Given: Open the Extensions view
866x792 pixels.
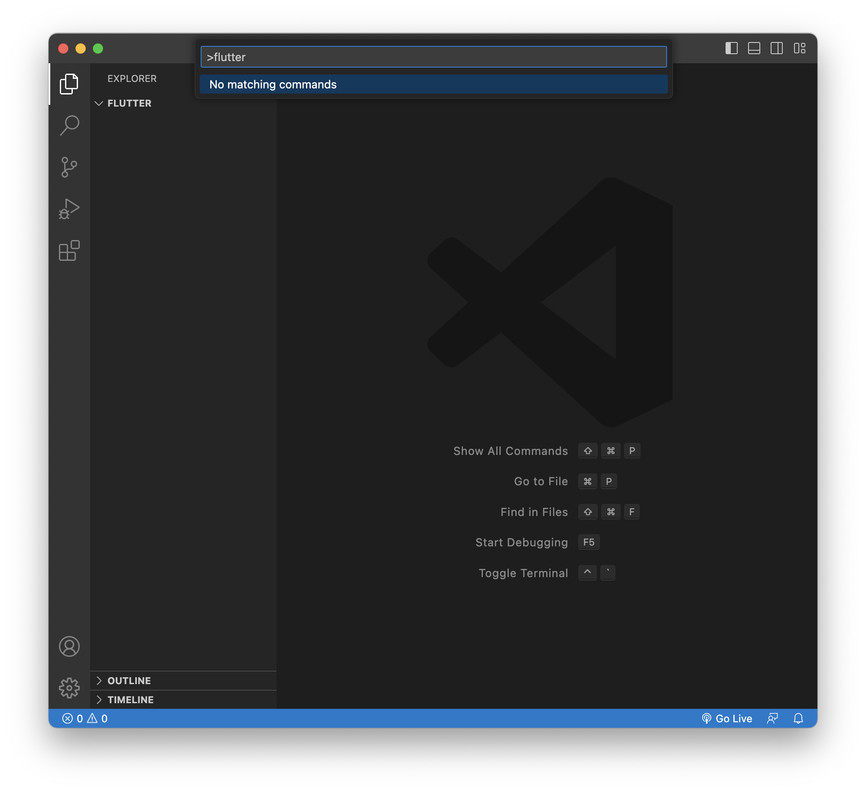Looking at the screenshot, I should click(69, 250).
